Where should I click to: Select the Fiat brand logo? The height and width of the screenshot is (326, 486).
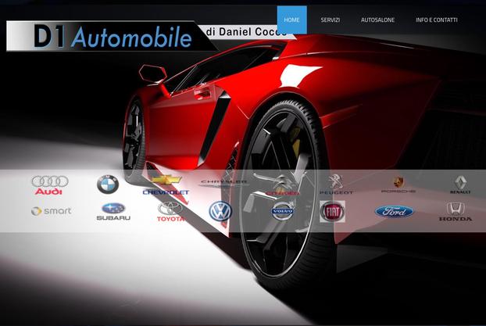pyautogui.click(x=332, y=212)
